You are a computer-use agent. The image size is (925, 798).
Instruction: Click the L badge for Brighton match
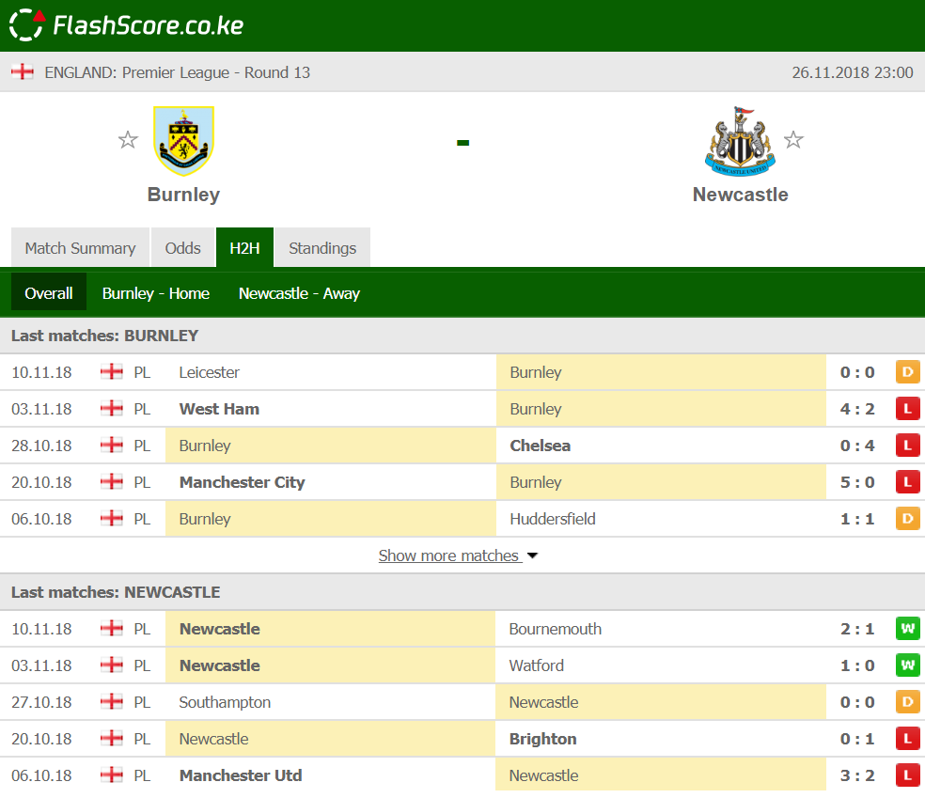click(x=908, y=739)
